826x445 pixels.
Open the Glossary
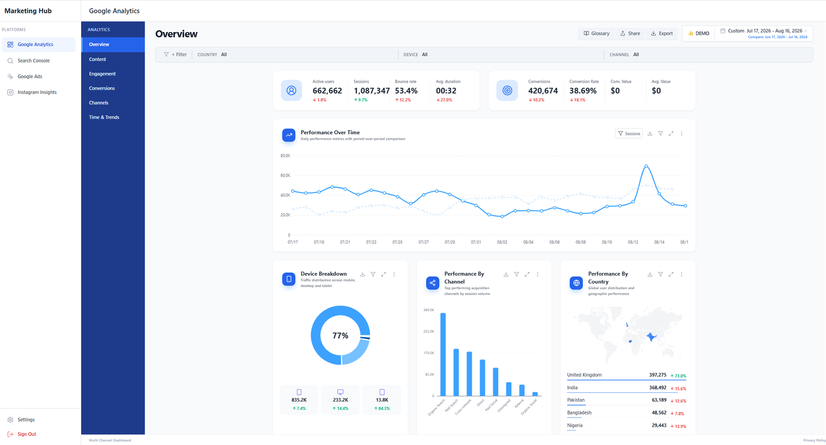[x=596, y=34]
